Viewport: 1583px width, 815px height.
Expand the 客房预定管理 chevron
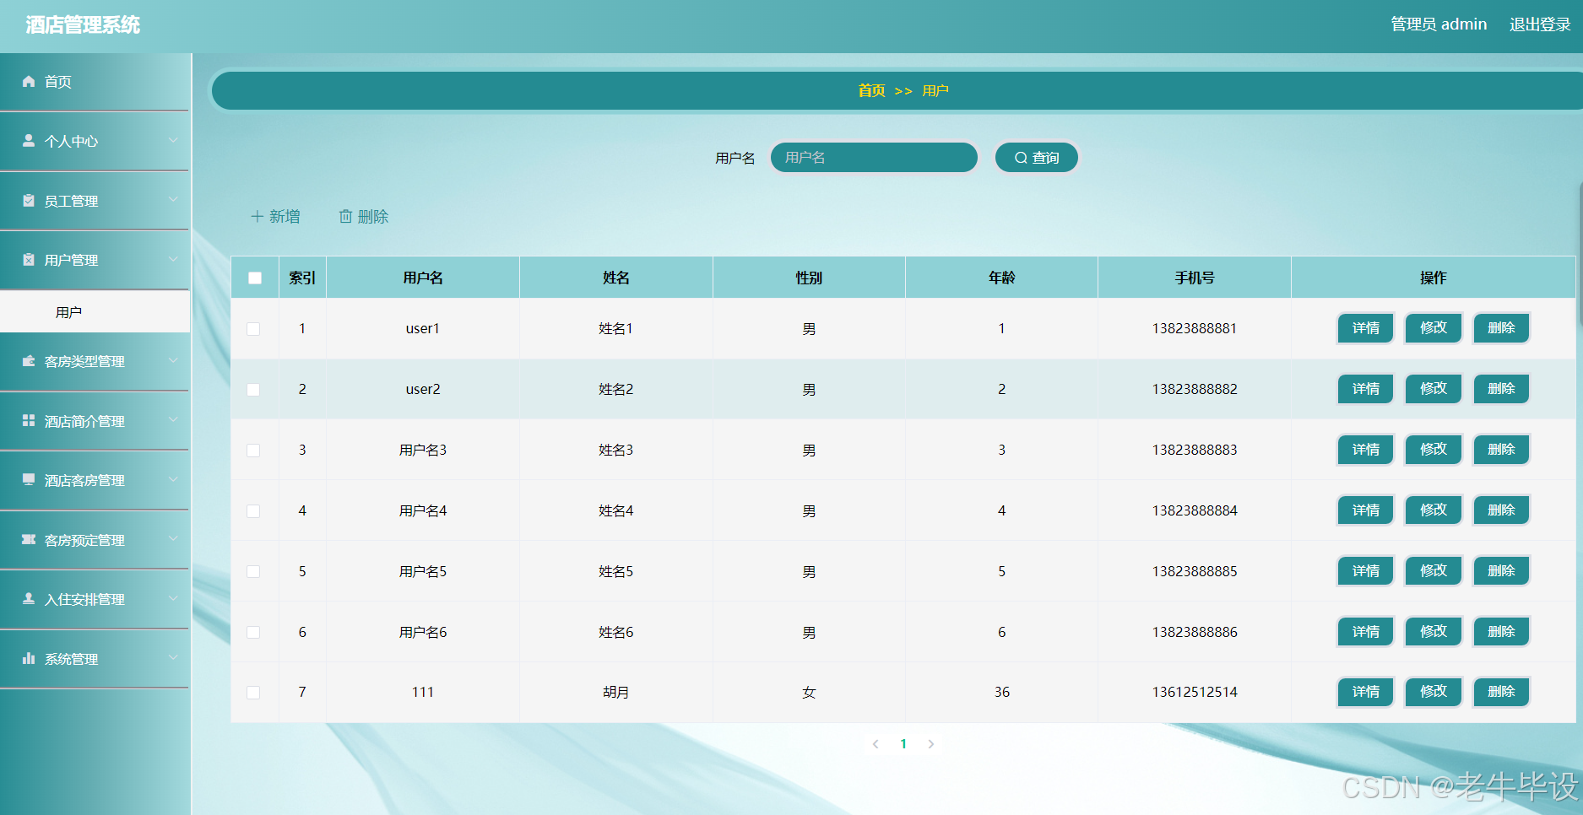173,539
